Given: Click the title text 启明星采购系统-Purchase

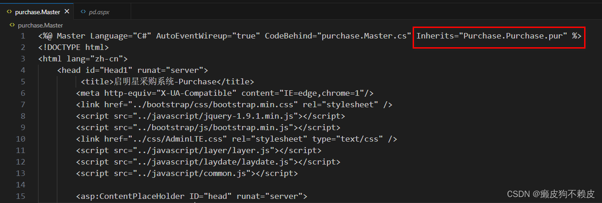Looking at the screenshot, I should coord(165,82).
